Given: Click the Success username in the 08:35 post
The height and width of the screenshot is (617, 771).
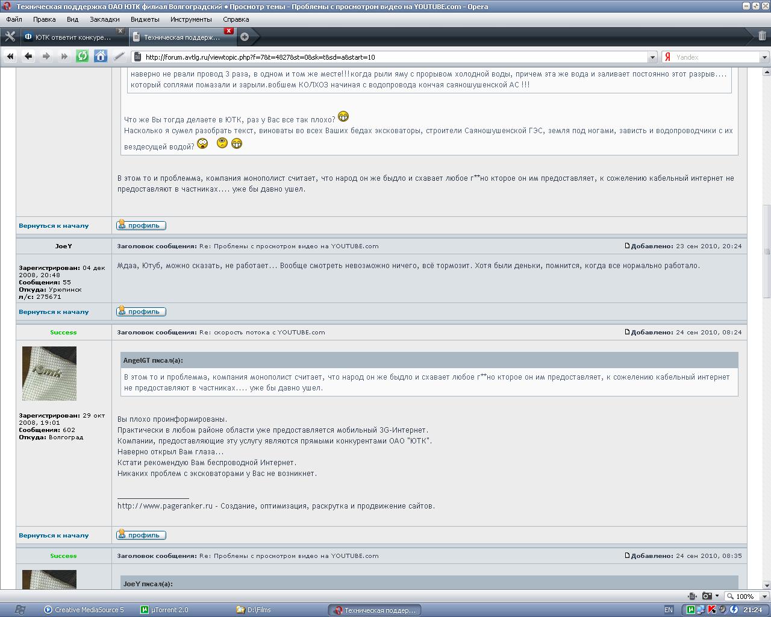Looking at the screenshot, I should [63, 556].
